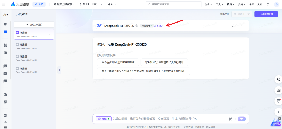Open the square pause-like sidebar icon
This screenshot has height=129, width=282.
[x=5, y=115]
